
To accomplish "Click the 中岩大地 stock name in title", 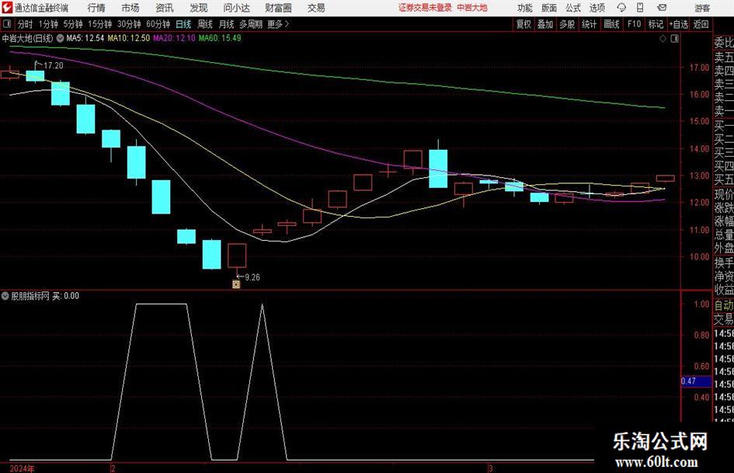I will click(472, 8).
